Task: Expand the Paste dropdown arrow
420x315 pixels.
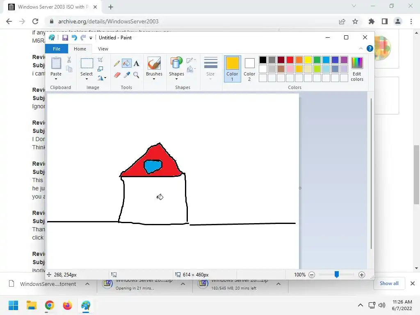Action: (x=56, y=79)
